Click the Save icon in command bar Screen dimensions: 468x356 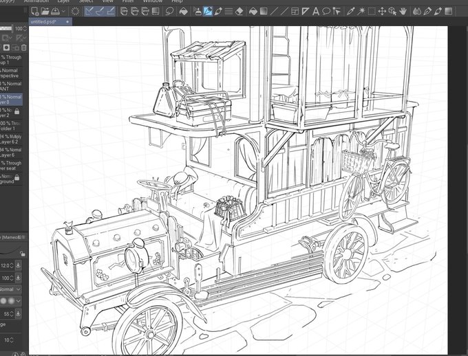point(55,11)
